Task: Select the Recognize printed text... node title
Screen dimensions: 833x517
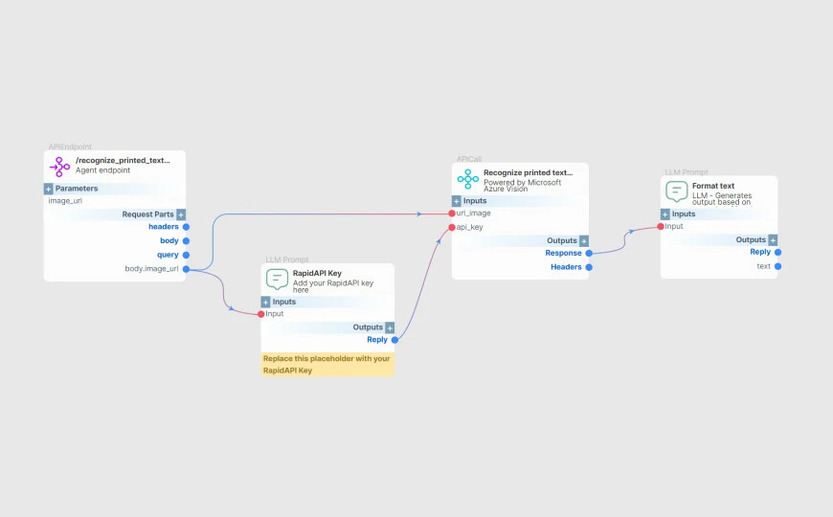Action: pyautogui.click(x=529, y=172)
